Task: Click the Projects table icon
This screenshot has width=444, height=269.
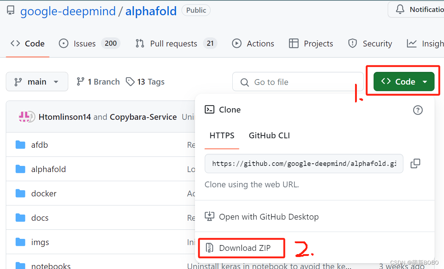Action: pos(294,44)
